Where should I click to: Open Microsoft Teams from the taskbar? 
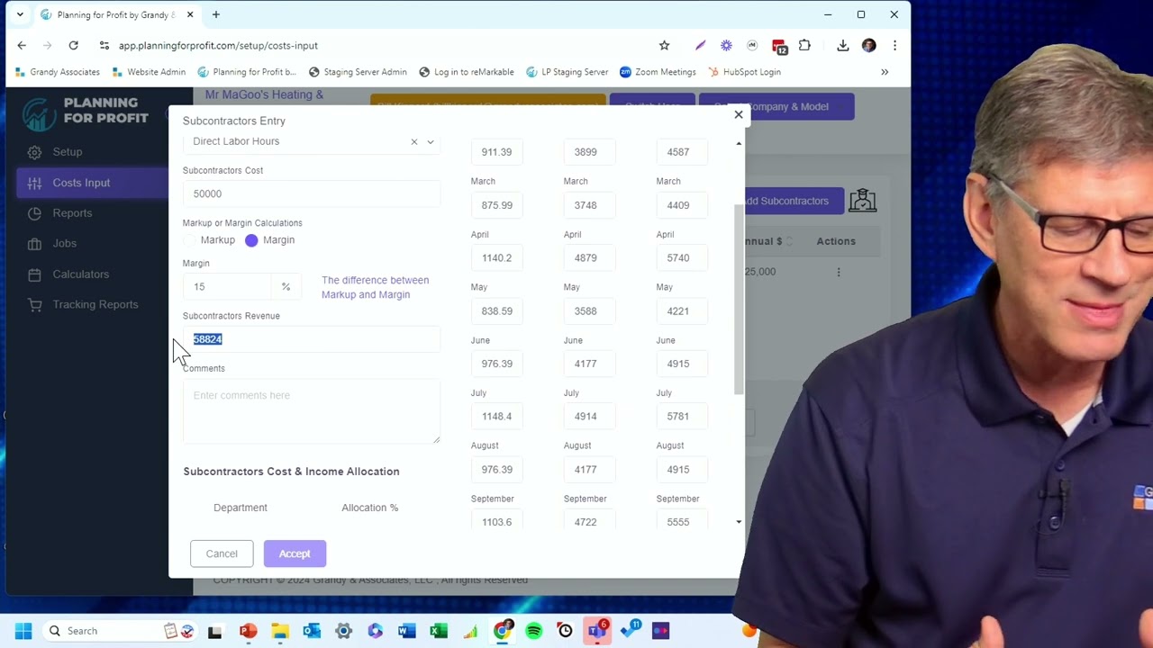[x=597, y=631]
